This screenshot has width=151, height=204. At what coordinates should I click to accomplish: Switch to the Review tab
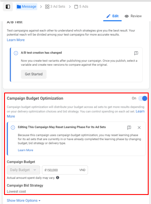(x=133, y=16)
